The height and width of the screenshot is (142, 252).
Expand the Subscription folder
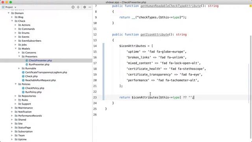click(12, 131)
